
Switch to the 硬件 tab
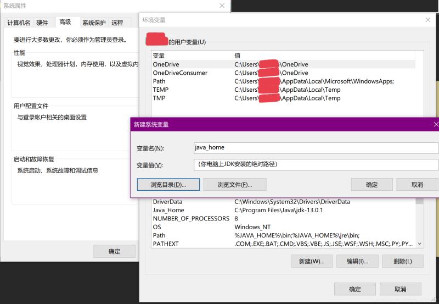coord(42,23)
